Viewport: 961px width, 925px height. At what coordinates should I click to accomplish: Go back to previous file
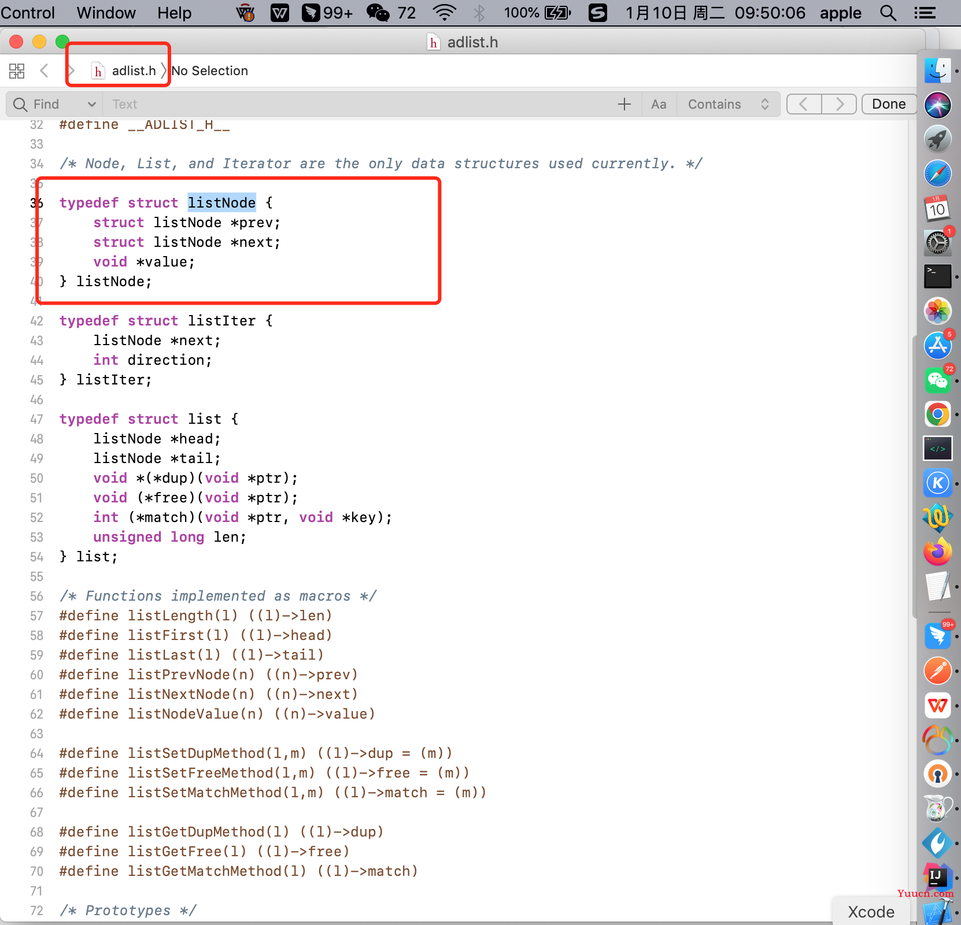pos(44,71)
